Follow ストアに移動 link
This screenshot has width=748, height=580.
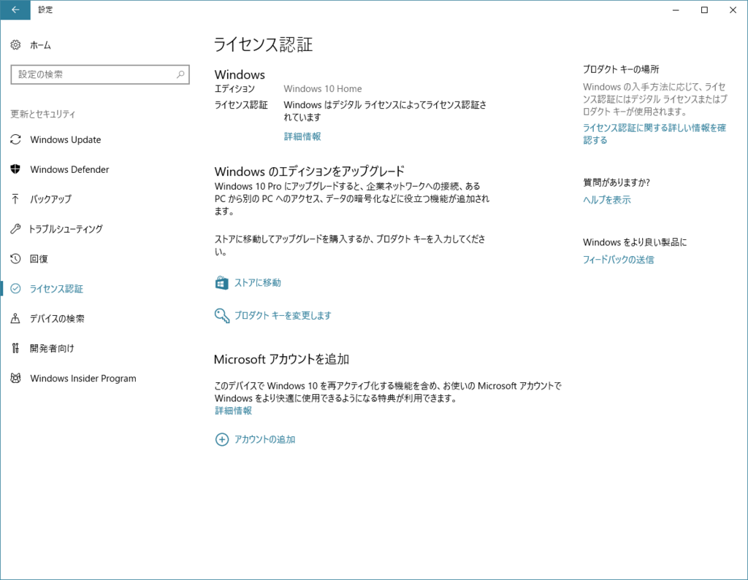[x=258, y=282]
